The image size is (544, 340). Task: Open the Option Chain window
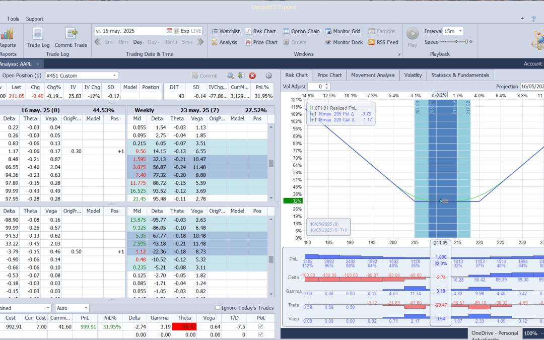point(301,31)
